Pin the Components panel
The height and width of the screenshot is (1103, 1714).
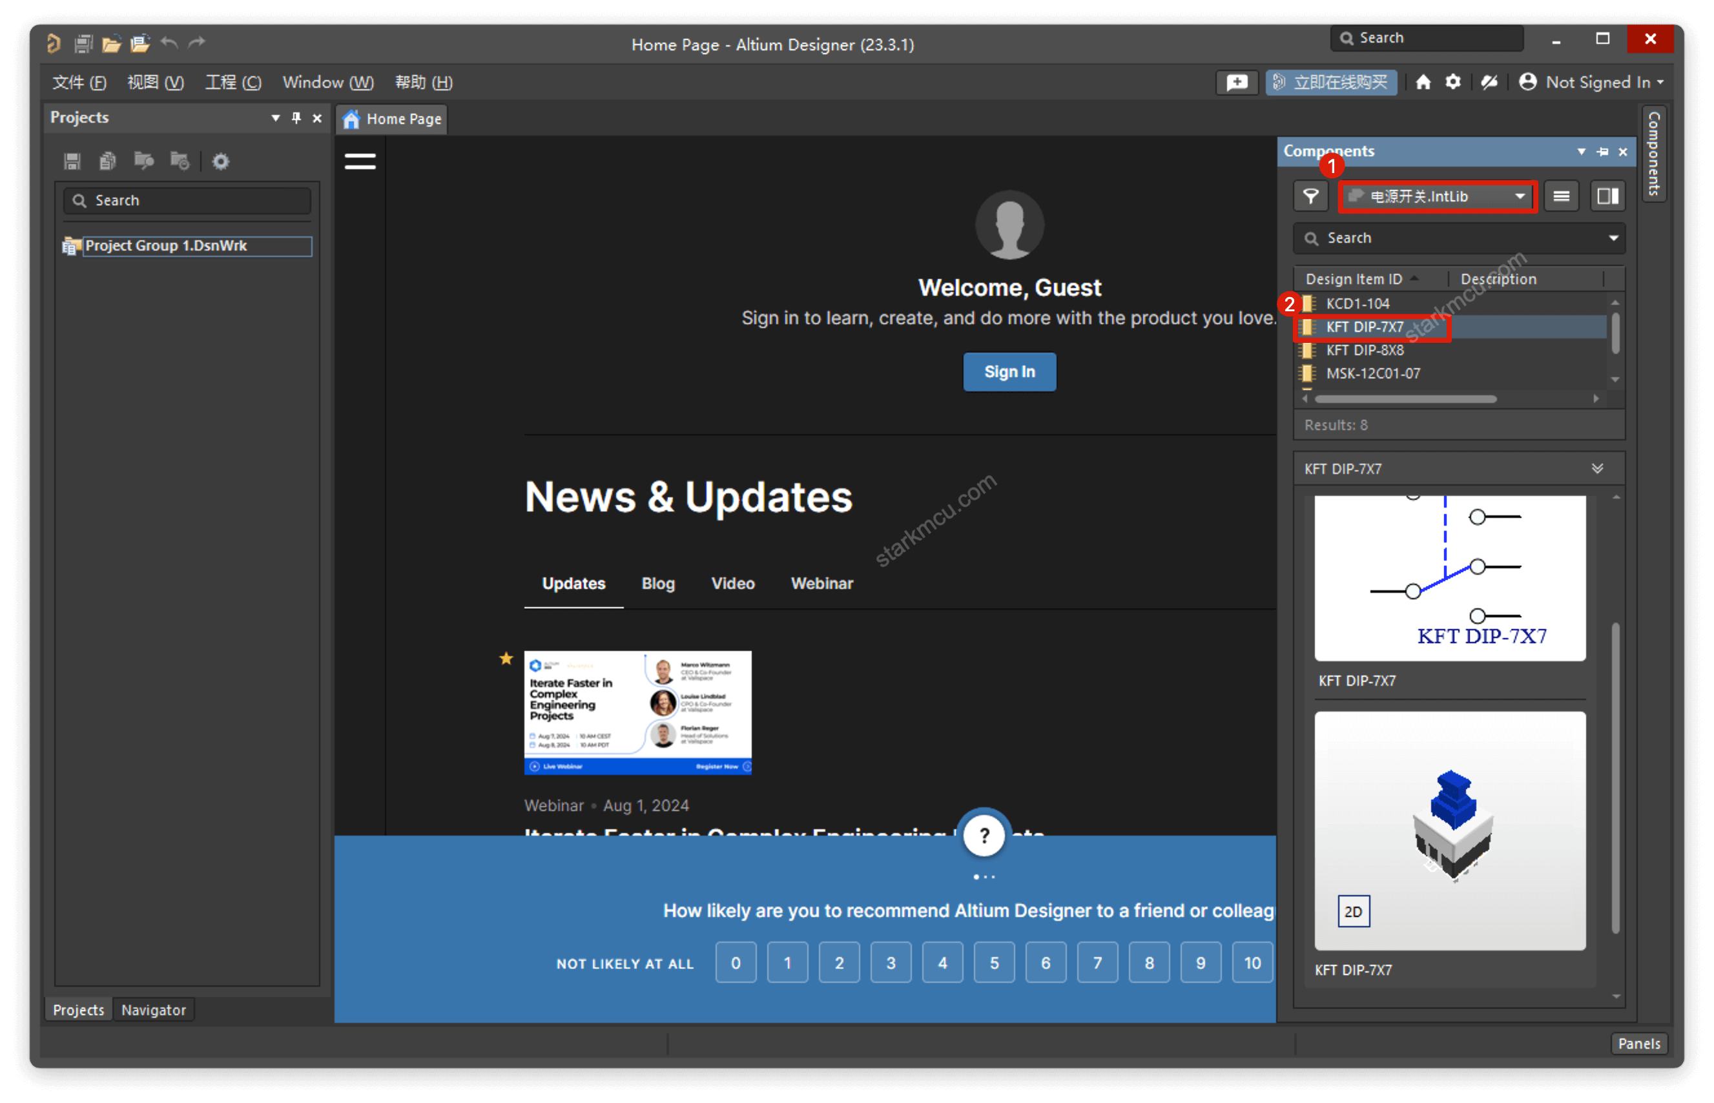1602,152
